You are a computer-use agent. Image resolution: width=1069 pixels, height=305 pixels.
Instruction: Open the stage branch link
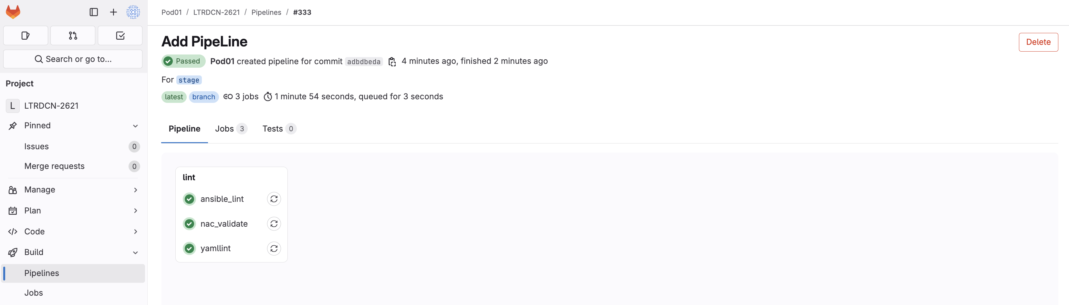(x=189, y=80)
